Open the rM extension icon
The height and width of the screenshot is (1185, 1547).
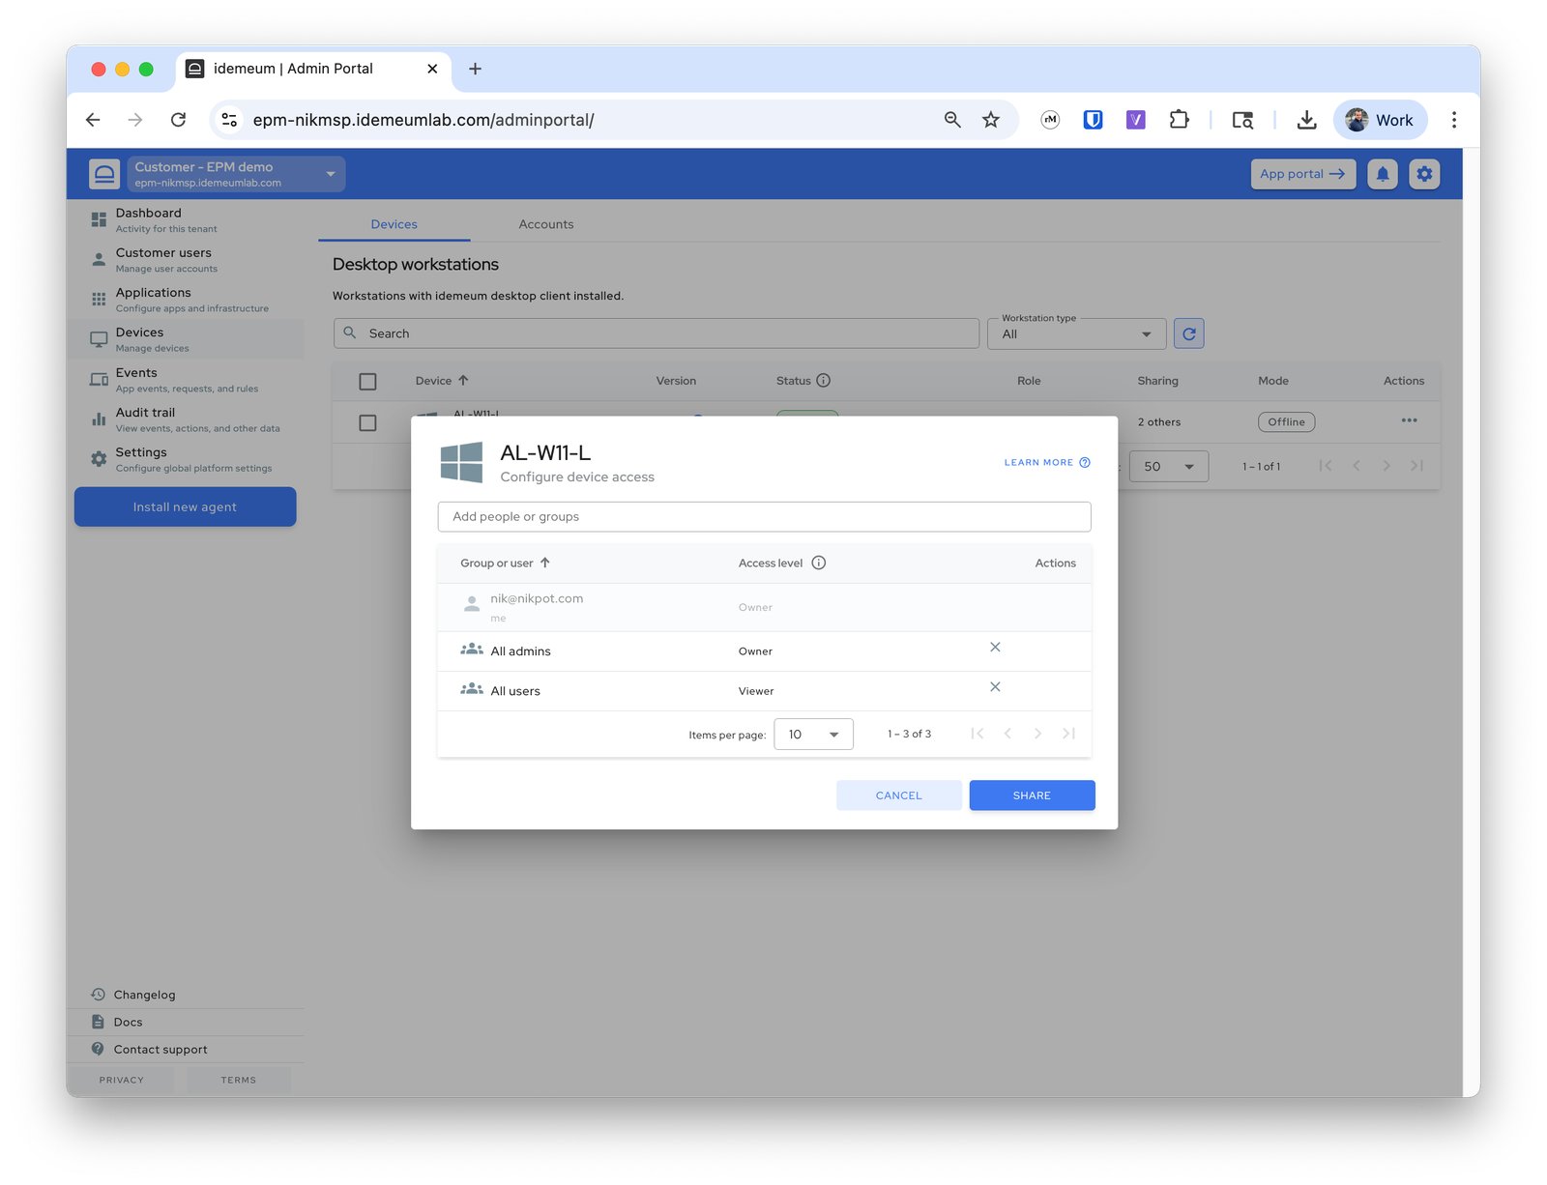click(1050, 120)
